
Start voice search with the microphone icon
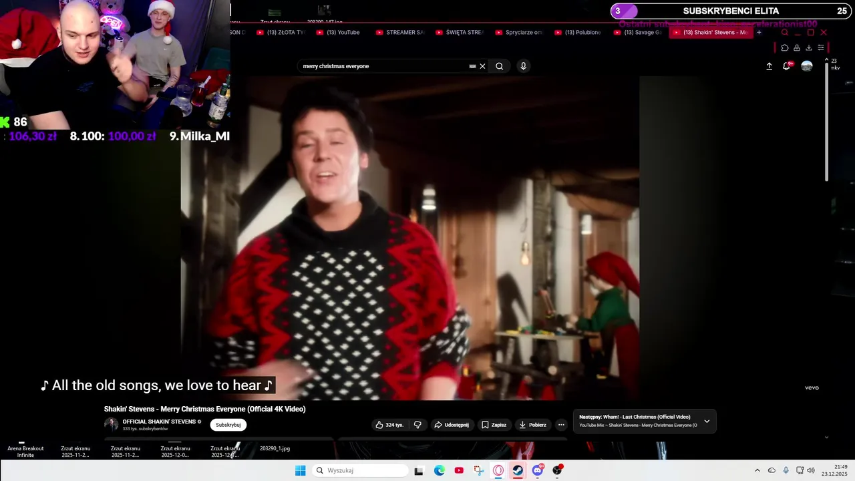point(523,66)
